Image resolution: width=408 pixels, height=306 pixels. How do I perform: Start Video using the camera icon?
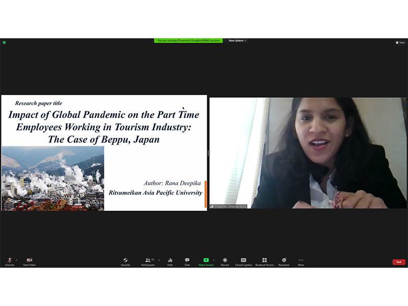click(x=29, y=261)
